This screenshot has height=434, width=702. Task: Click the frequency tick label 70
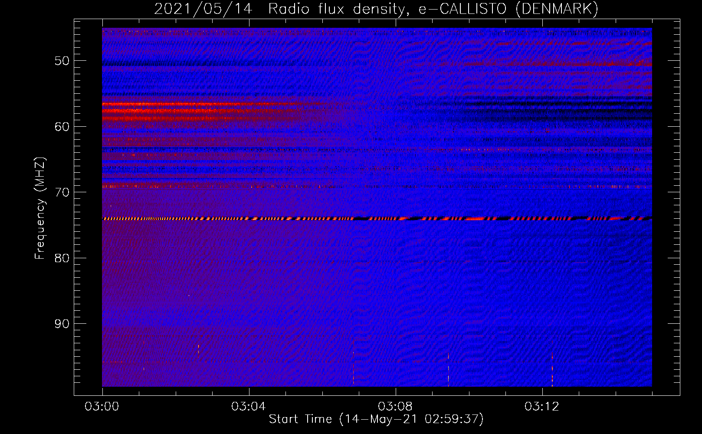click(62, 192)
